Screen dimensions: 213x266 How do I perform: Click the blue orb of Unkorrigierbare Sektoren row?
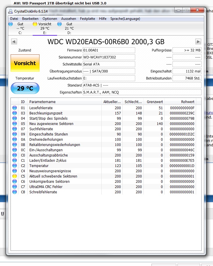[15, 181]
